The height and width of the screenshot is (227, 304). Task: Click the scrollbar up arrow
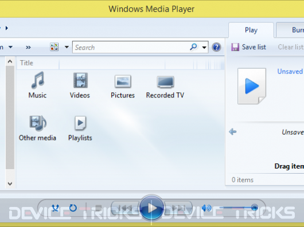[x=10, y=61]
